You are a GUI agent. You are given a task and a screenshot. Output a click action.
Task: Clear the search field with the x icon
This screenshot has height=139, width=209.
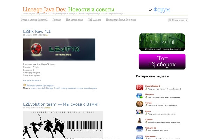coord(187,20)
